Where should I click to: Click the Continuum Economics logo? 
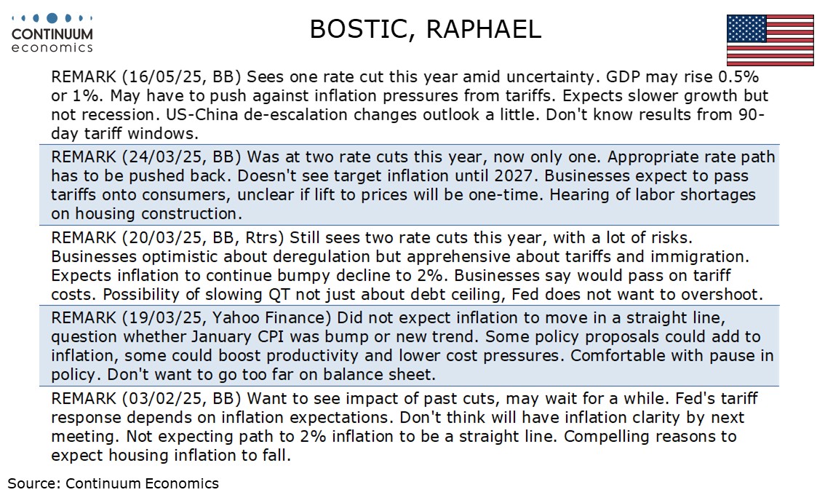(52, 33)
